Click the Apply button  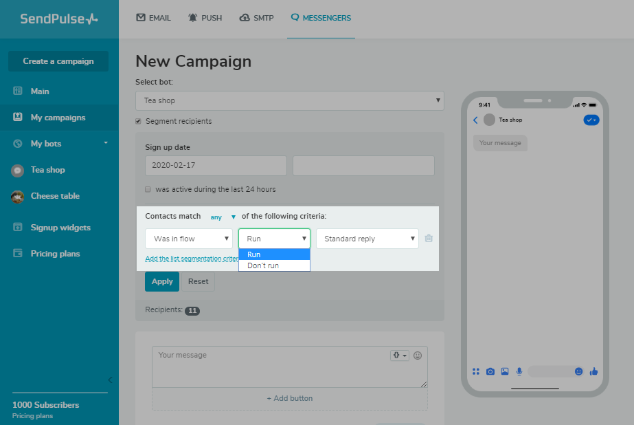162,281
